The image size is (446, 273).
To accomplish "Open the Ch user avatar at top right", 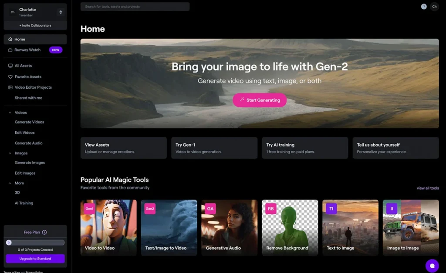I will [x=434, y=7].
